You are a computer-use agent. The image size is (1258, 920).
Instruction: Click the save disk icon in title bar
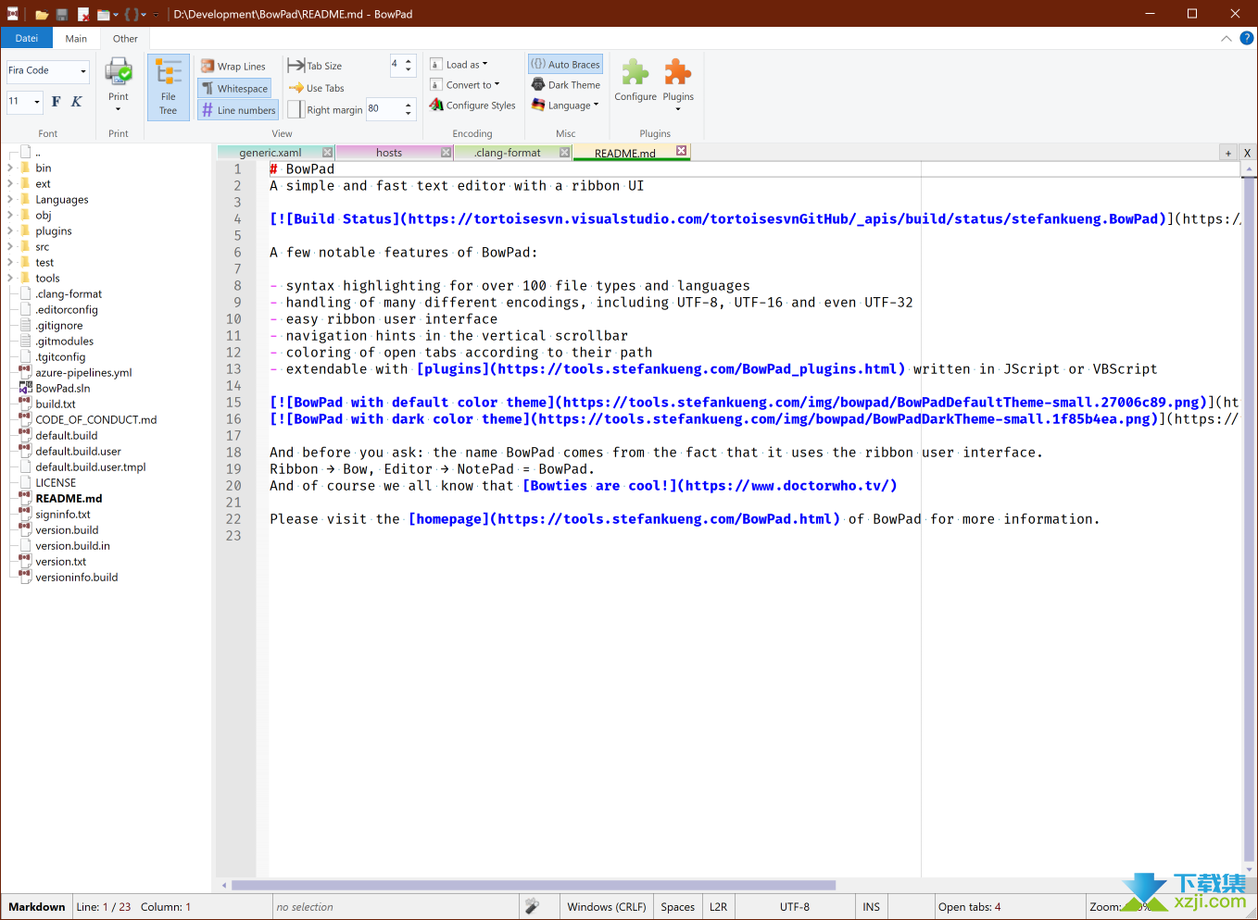tap(62, 14)
